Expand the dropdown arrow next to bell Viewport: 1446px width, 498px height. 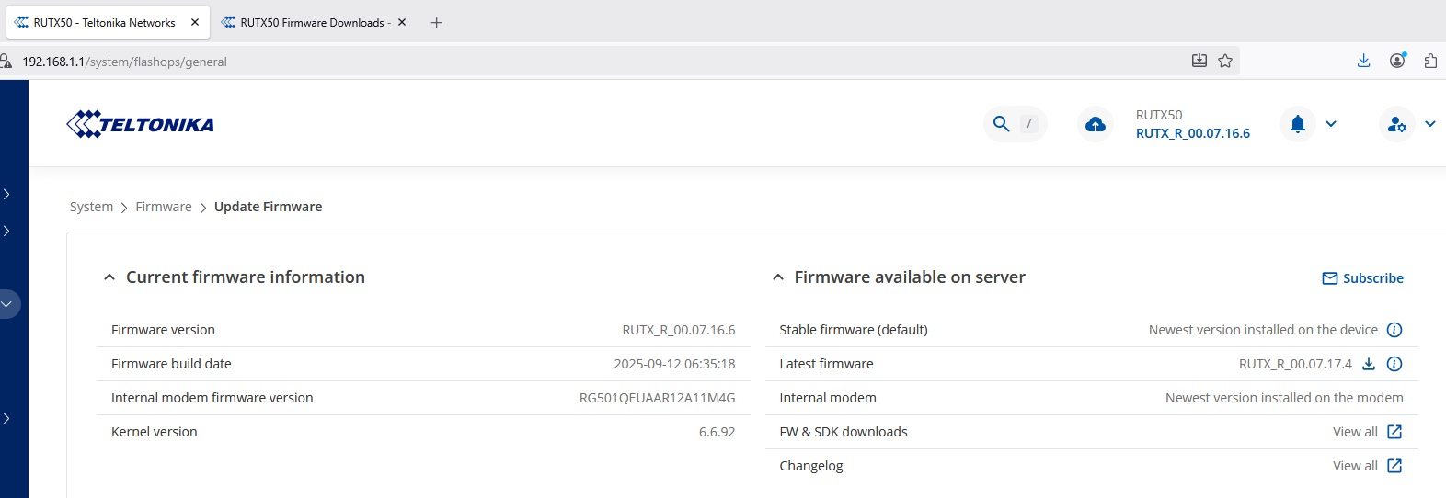point(1331,124)
